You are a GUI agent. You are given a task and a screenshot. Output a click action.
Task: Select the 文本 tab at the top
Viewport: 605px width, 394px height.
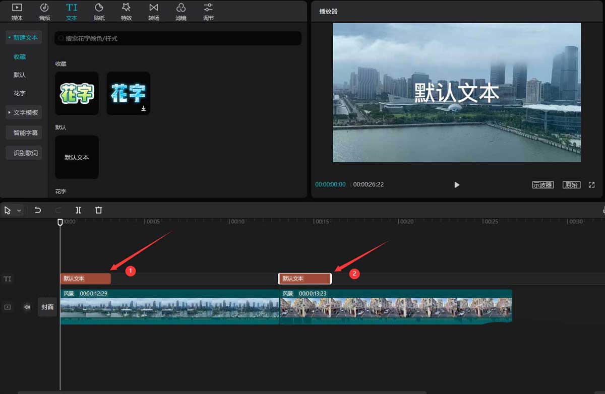pyautogui.click(x=71, y=11)
